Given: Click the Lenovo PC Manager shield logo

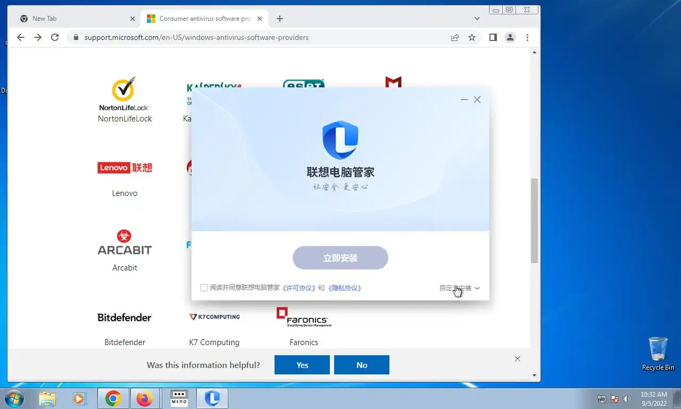Looking at the screenshot, I should click(x=340, y=140).
